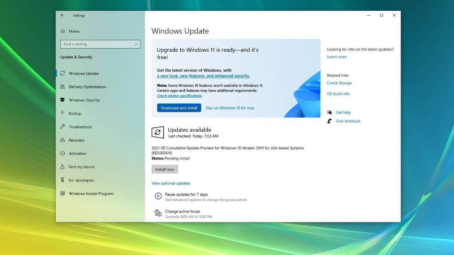This screenshot has width=454, height=255.
Task: Click the Troubleshoot wrench icon
Action: coord(63,127)
